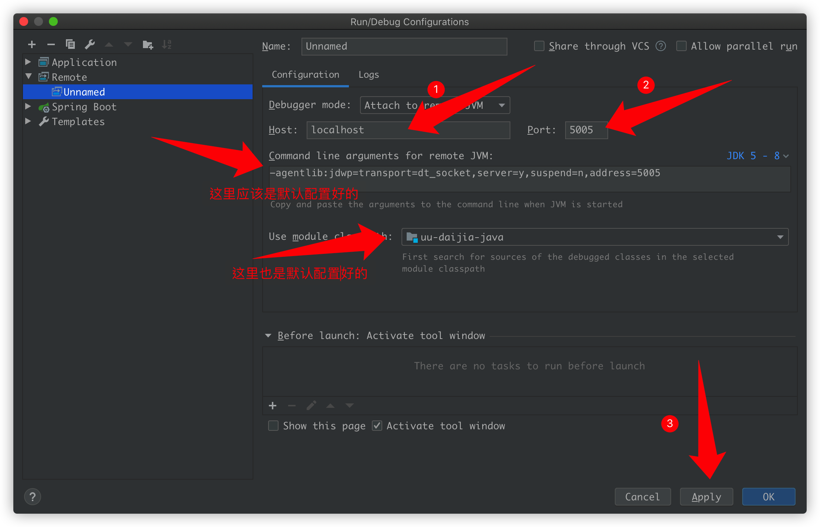Collapse the Remote tree node

click(x=29, y=76)
